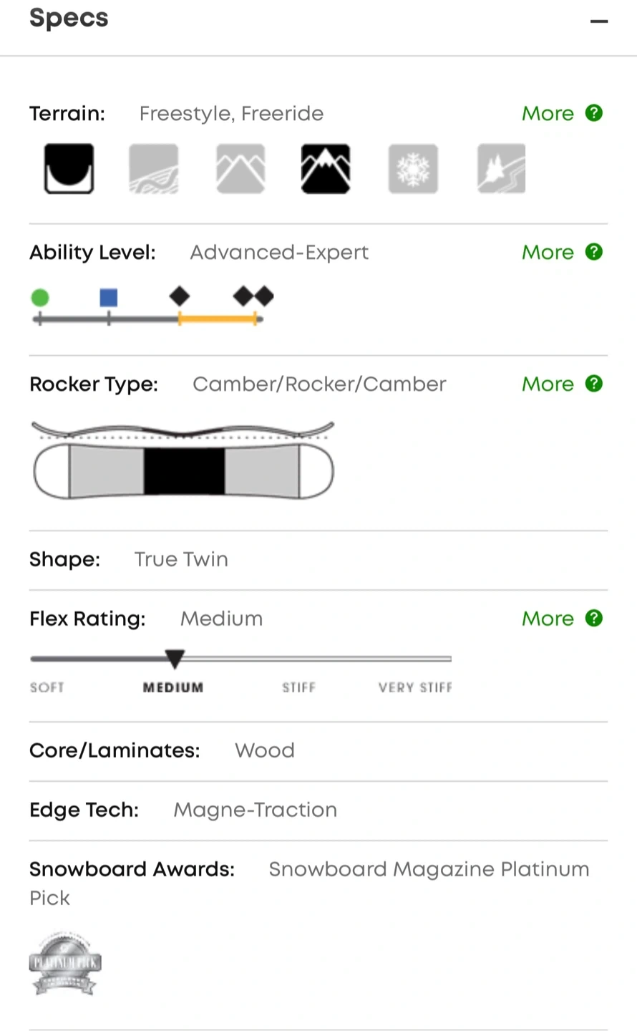Click the Flex Rating slider triangle marker
The image size is (637, 1031).
175,659
